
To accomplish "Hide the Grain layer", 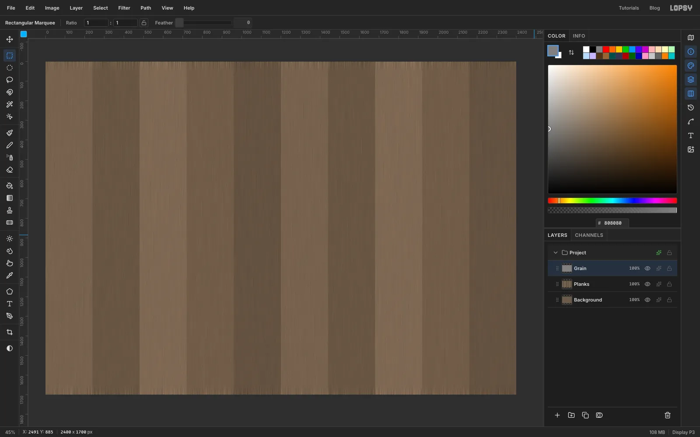I will (x=647, y=268).
